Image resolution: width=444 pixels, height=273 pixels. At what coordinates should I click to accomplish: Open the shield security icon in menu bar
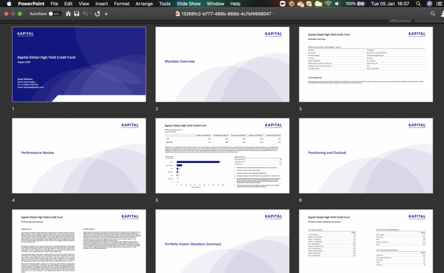point(309,3)
